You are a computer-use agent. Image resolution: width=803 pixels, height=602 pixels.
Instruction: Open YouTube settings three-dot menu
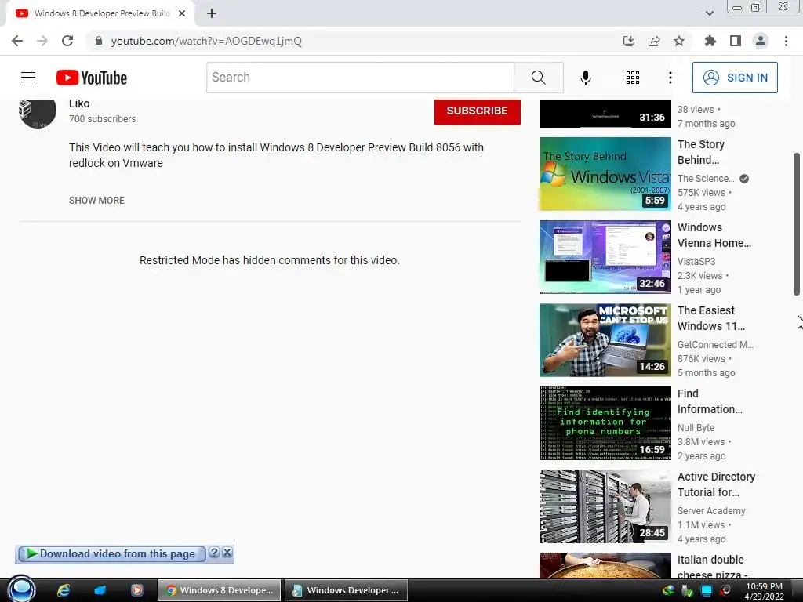coord(670,78)
